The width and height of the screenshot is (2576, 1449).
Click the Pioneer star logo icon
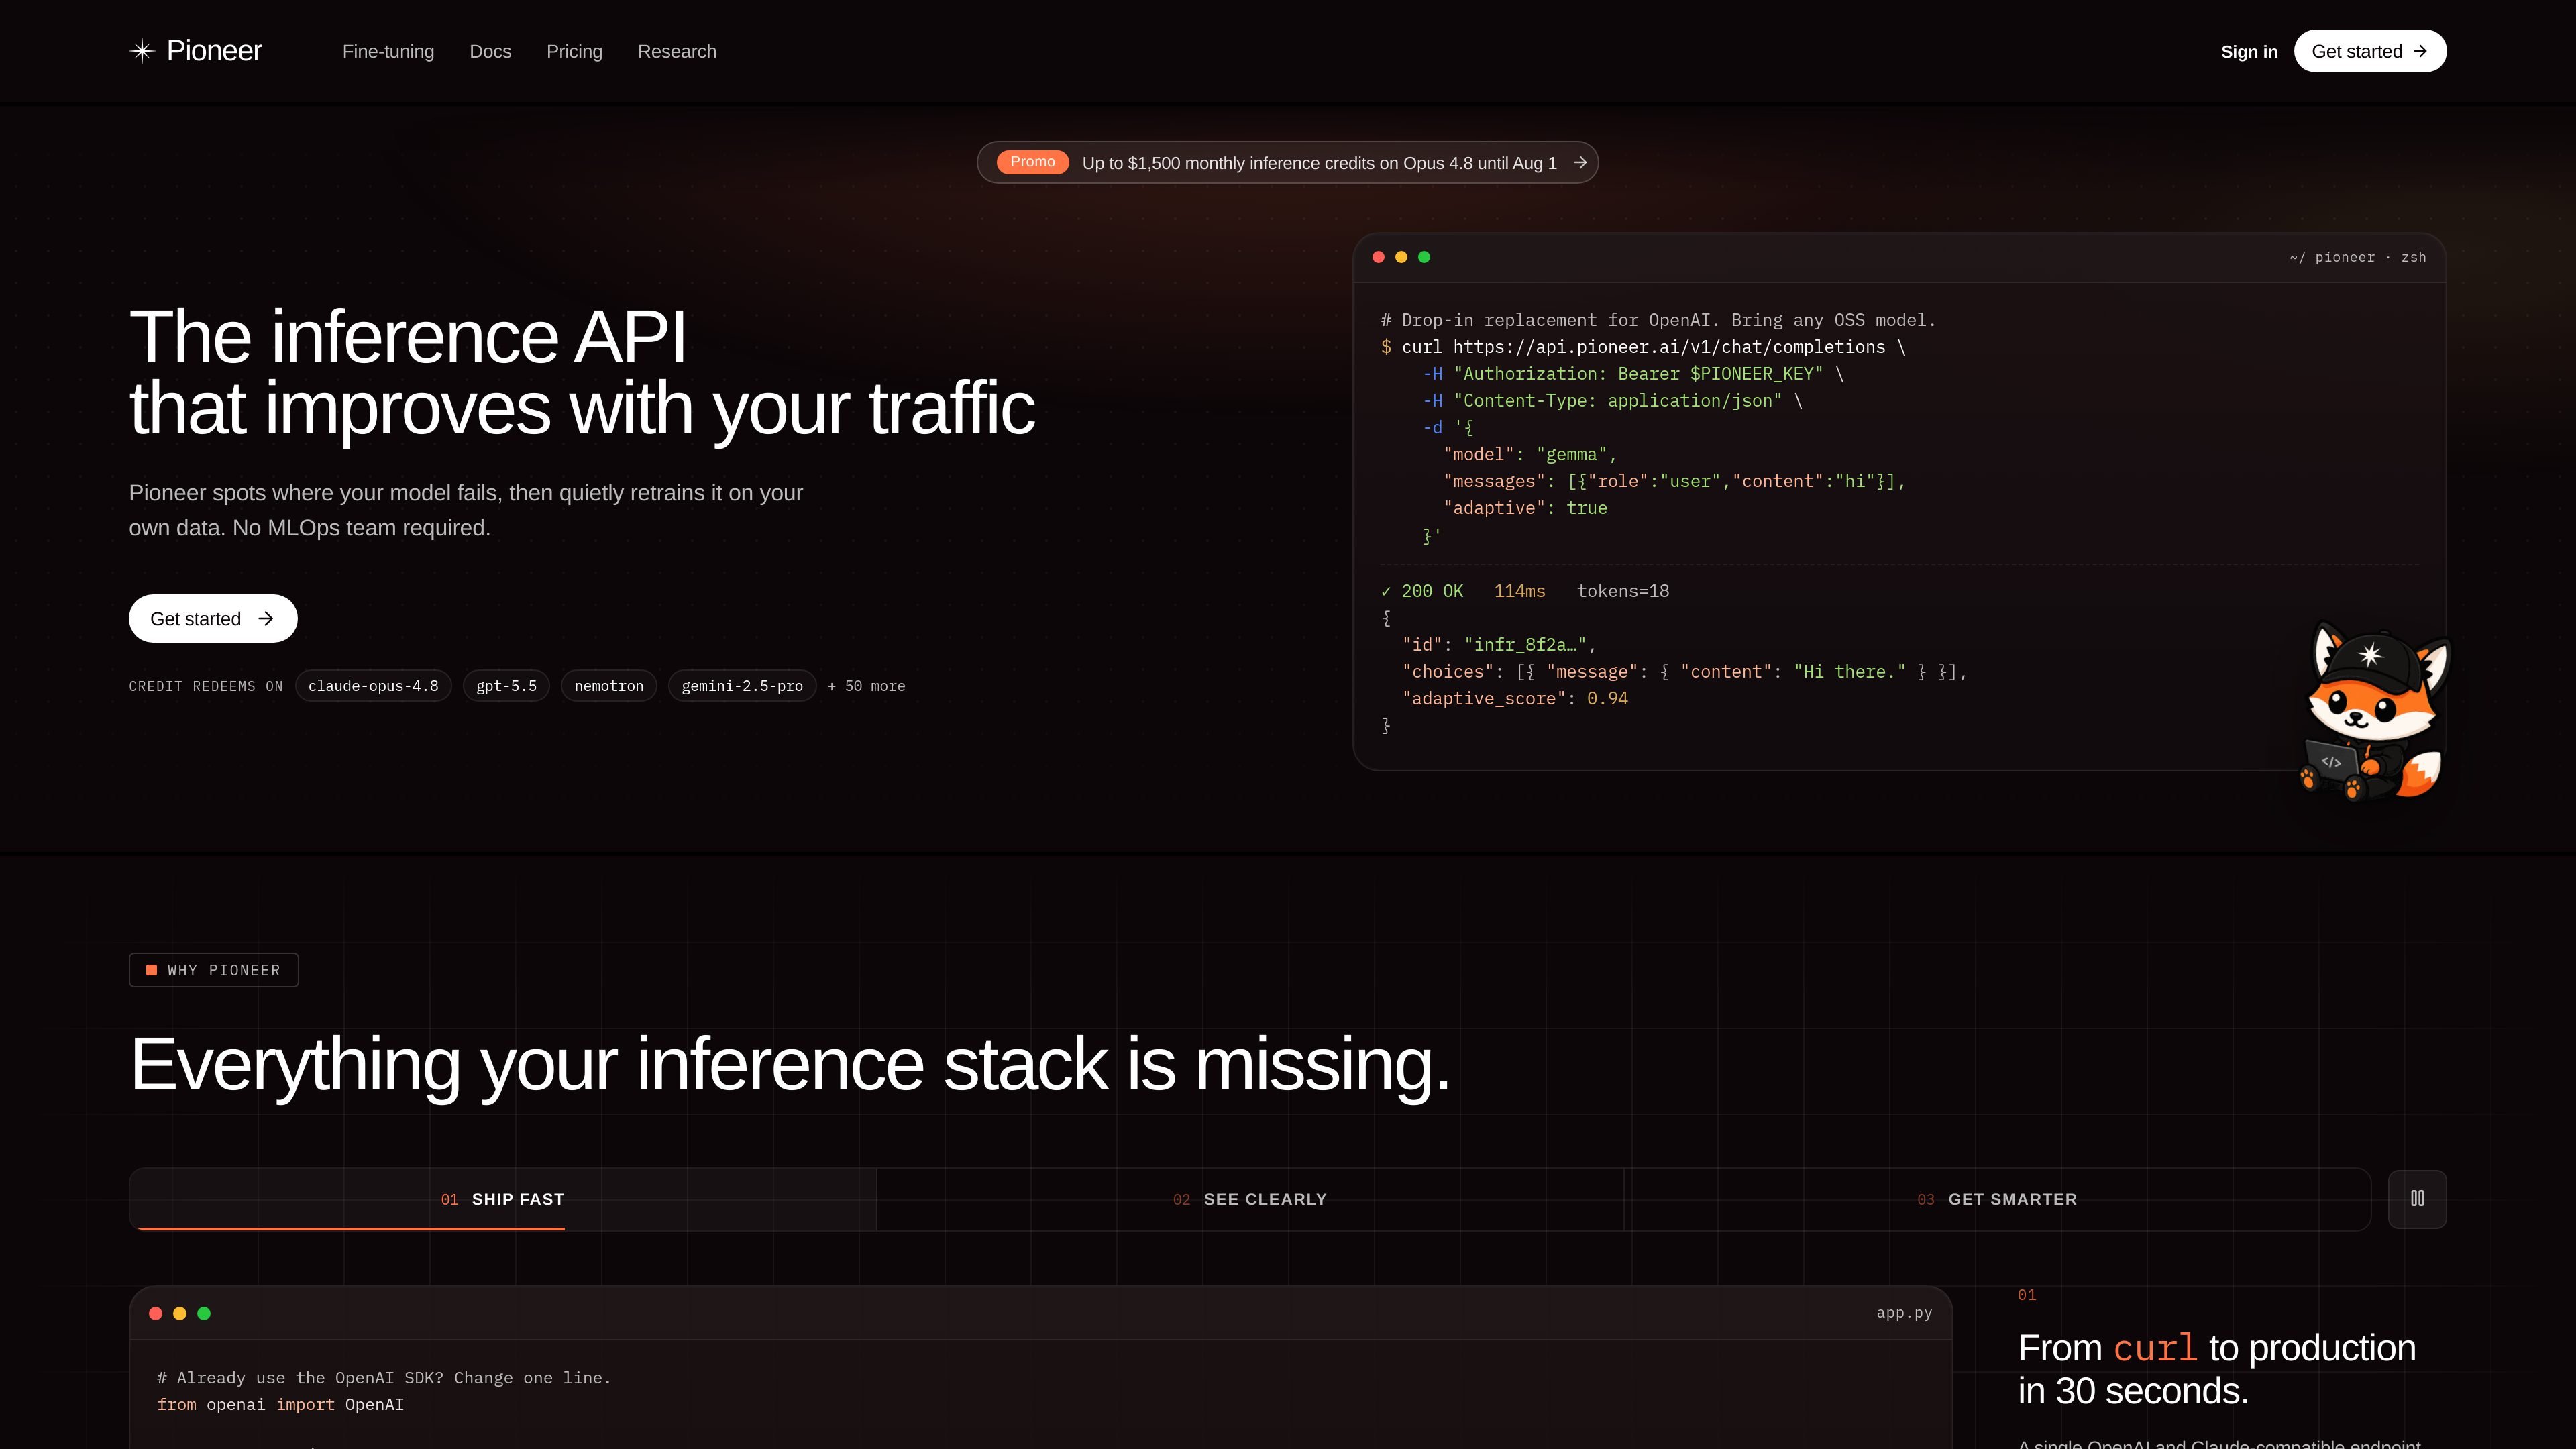click(x=142, y=51)
